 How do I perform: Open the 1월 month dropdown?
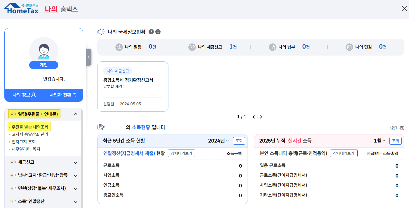pyautogui.click(x=380, y=141)
